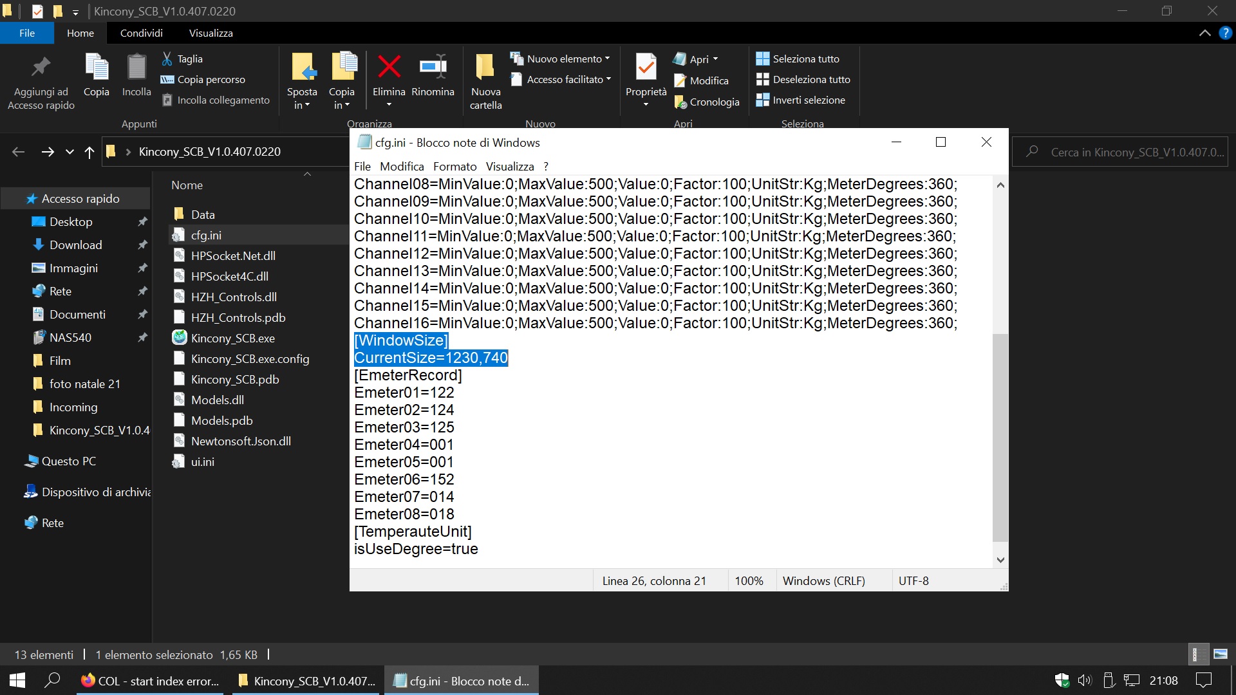
Task: Click the Notepad vertical scrollbar thumb
Action: pyautogui.click(x=1000, y=438)
